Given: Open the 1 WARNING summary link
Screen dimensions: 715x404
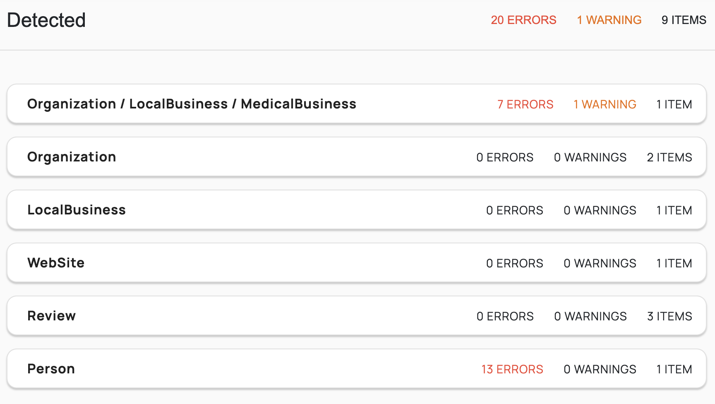Looking at the screenshot, I should [x=609, y=19].
